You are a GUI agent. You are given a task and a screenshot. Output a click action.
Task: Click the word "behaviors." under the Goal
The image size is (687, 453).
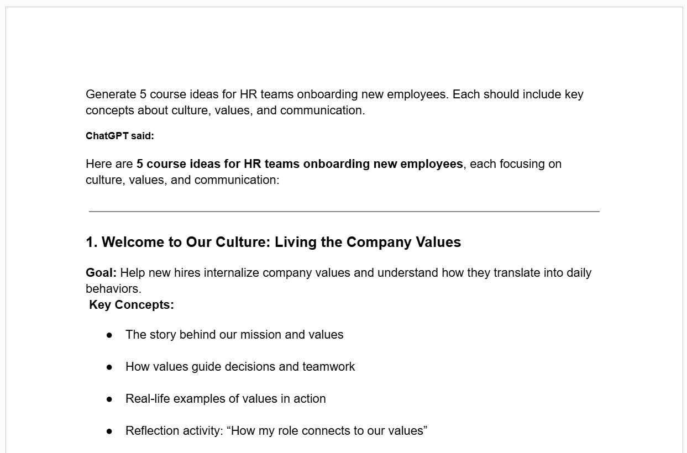pos(113,289)
